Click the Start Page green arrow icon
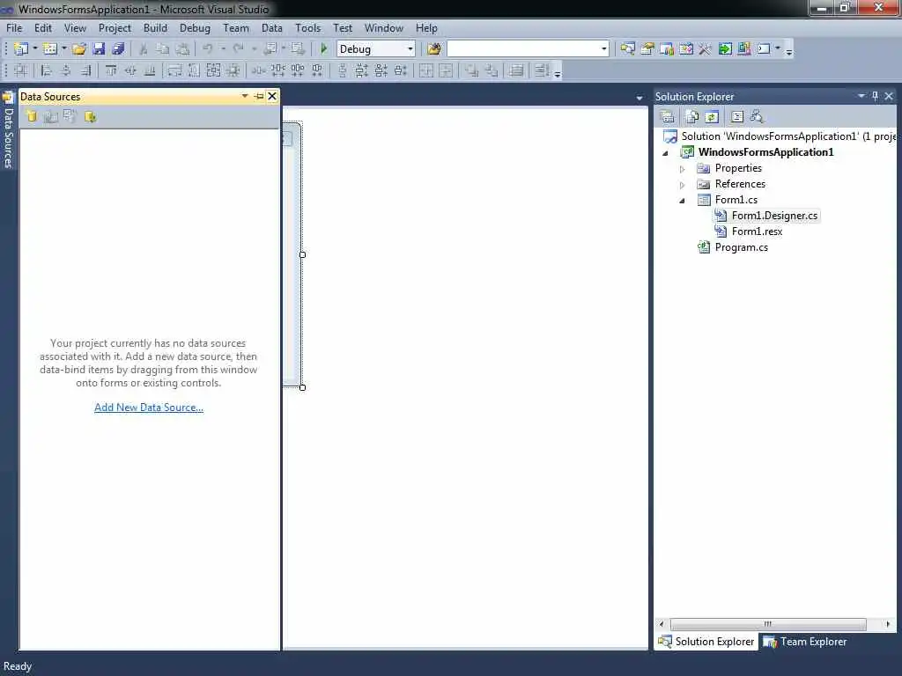The width and height of the screenshot is (902, 676). tap(725, 49)
